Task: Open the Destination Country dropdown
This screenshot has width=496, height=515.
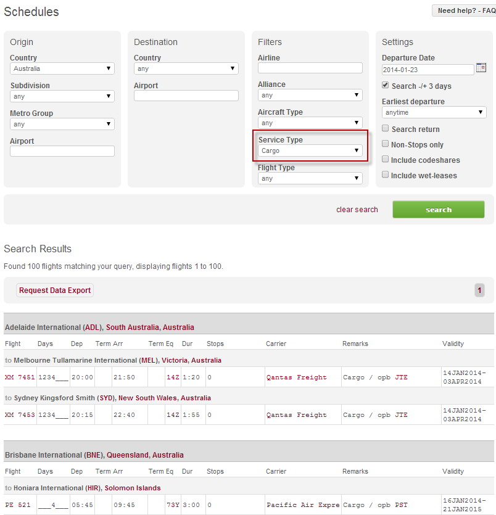Action: [186, 69]
